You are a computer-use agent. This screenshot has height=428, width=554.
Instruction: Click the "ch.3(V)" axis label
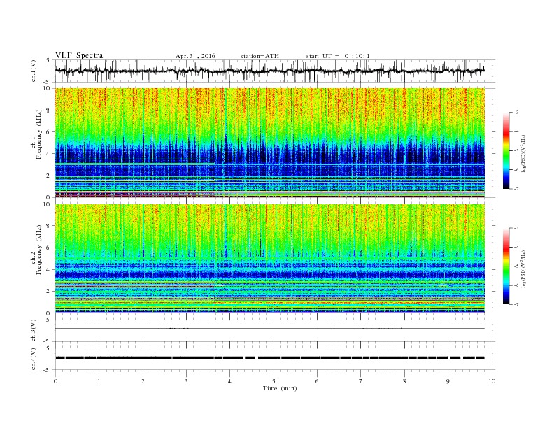point(34,331)
